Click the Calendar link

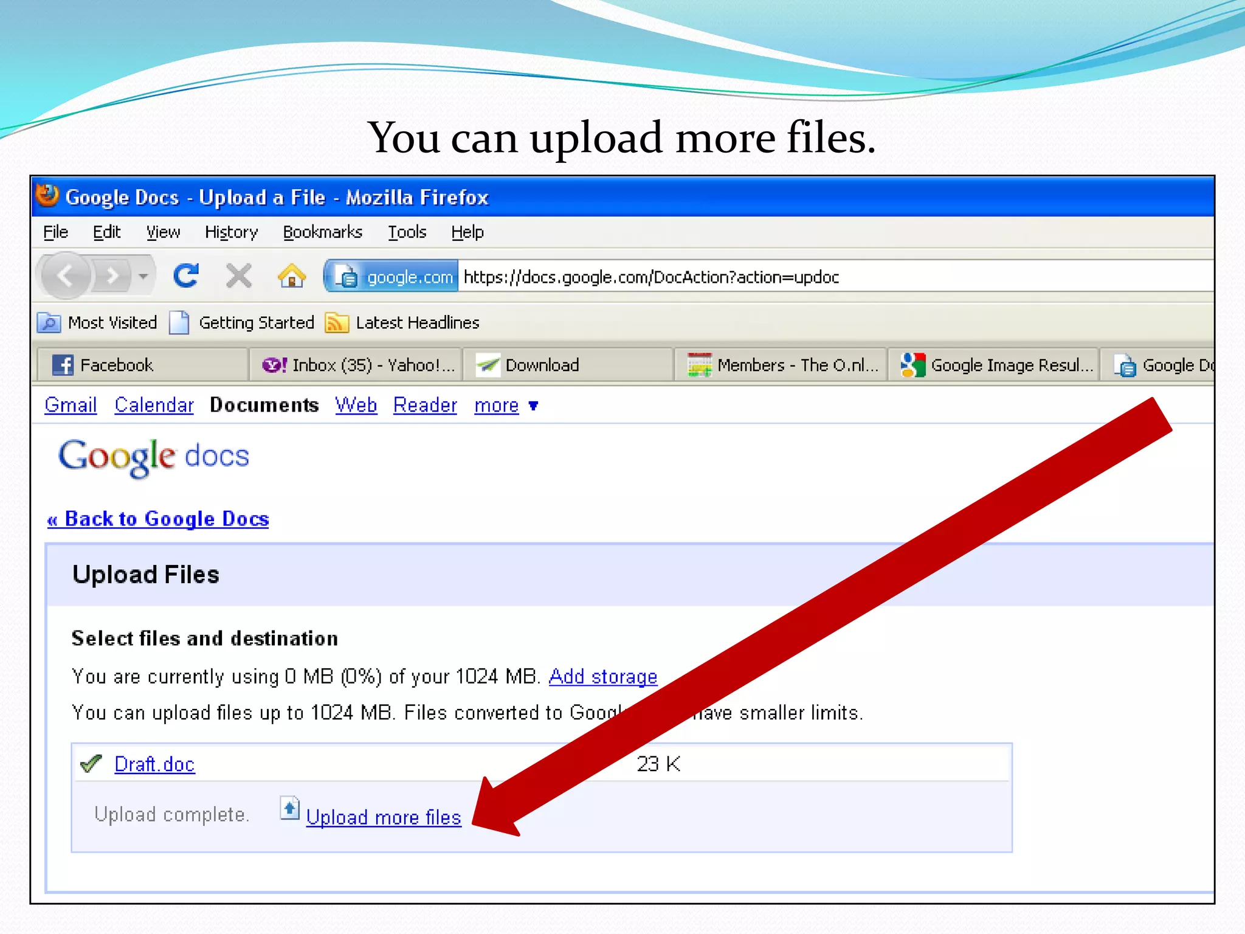point(154,405)
